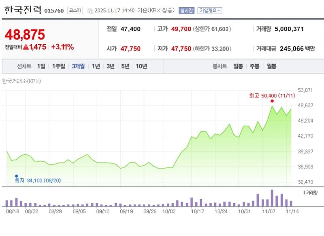Select the 월봉 monthly candlestick chart
324x236 pixels.
[271, 66]
